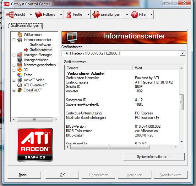Click the Informationscenter tree icon
Viewport: 196px width, 186px height.
click(x=20, y=40)
